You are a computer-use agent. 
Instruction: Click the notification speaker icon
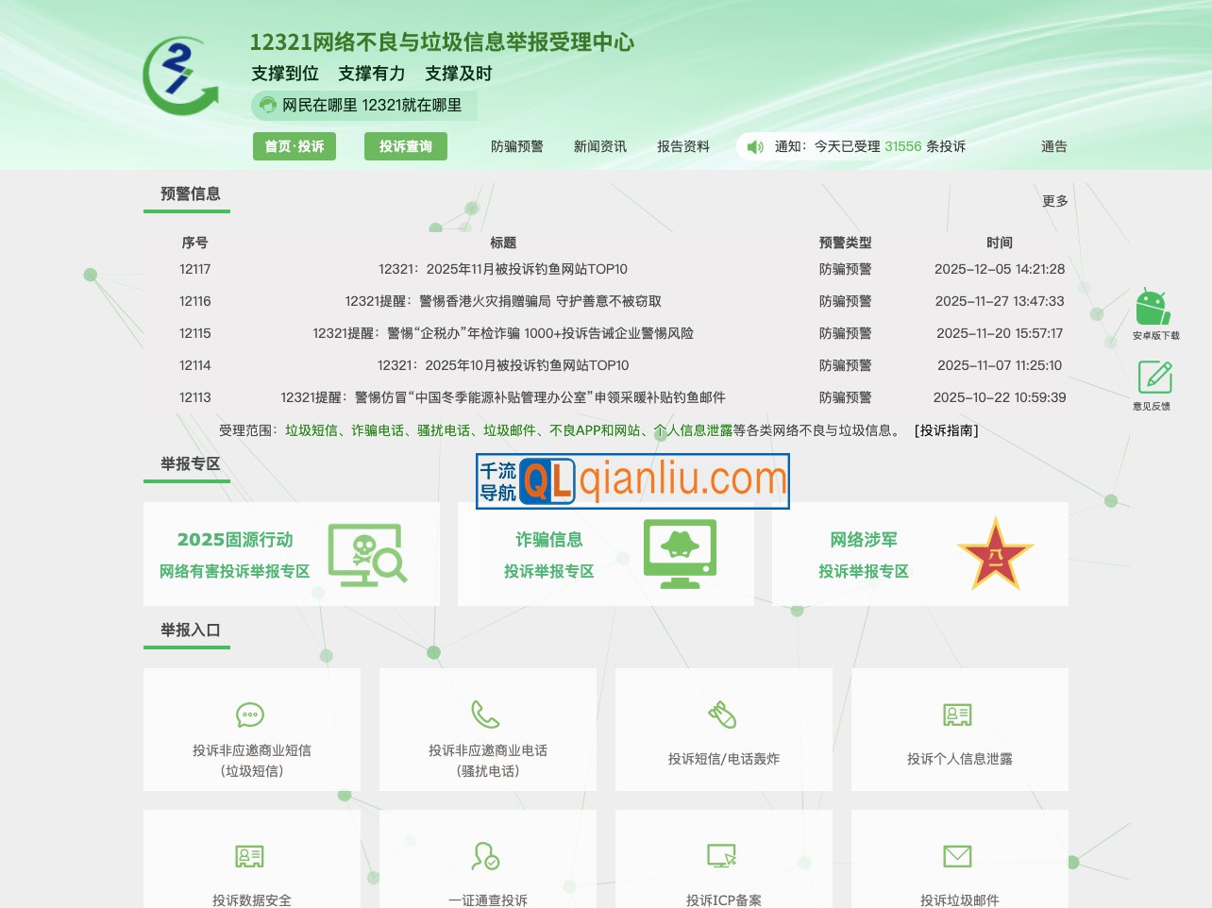click(x=754, y=146)
